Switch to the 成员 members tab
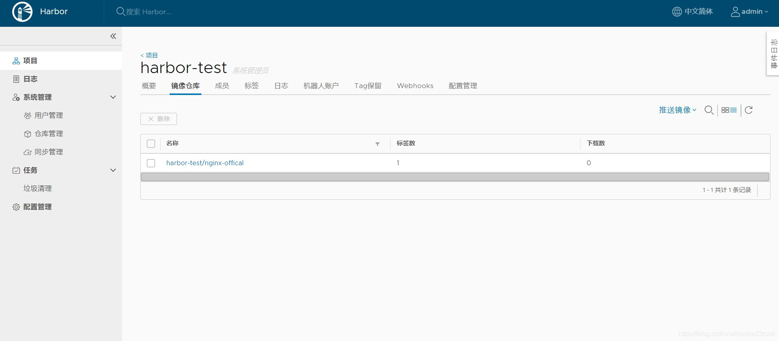779x341 pixels. (222, 86)
